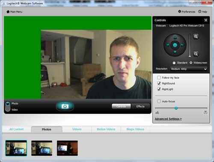Click the Effects button
The height and width of the screenshot is (162, 214).
tap(140, 106)
